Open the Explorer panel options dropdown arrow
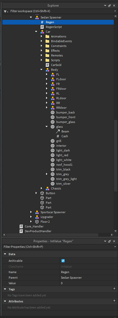The image size is (118, 318). tap(105, 6)
